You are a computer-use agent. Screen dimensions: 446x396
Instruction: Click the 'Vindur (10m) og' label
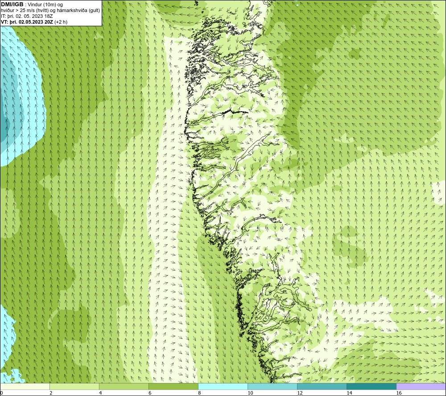(45, 5)
